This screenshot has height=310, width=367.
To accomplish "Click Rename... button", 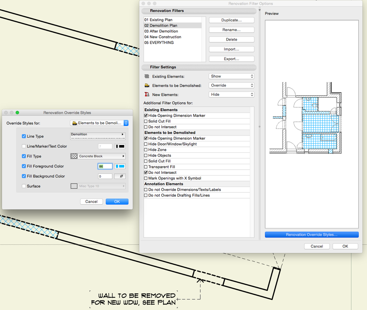I will [231, 30].
